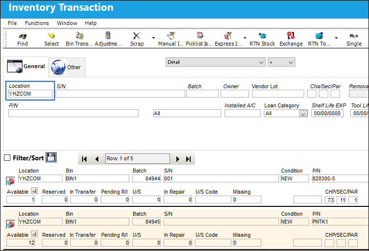The image size is (369, 251).
Task: Click the Owner search field
Action: click(x=235, y=94)
